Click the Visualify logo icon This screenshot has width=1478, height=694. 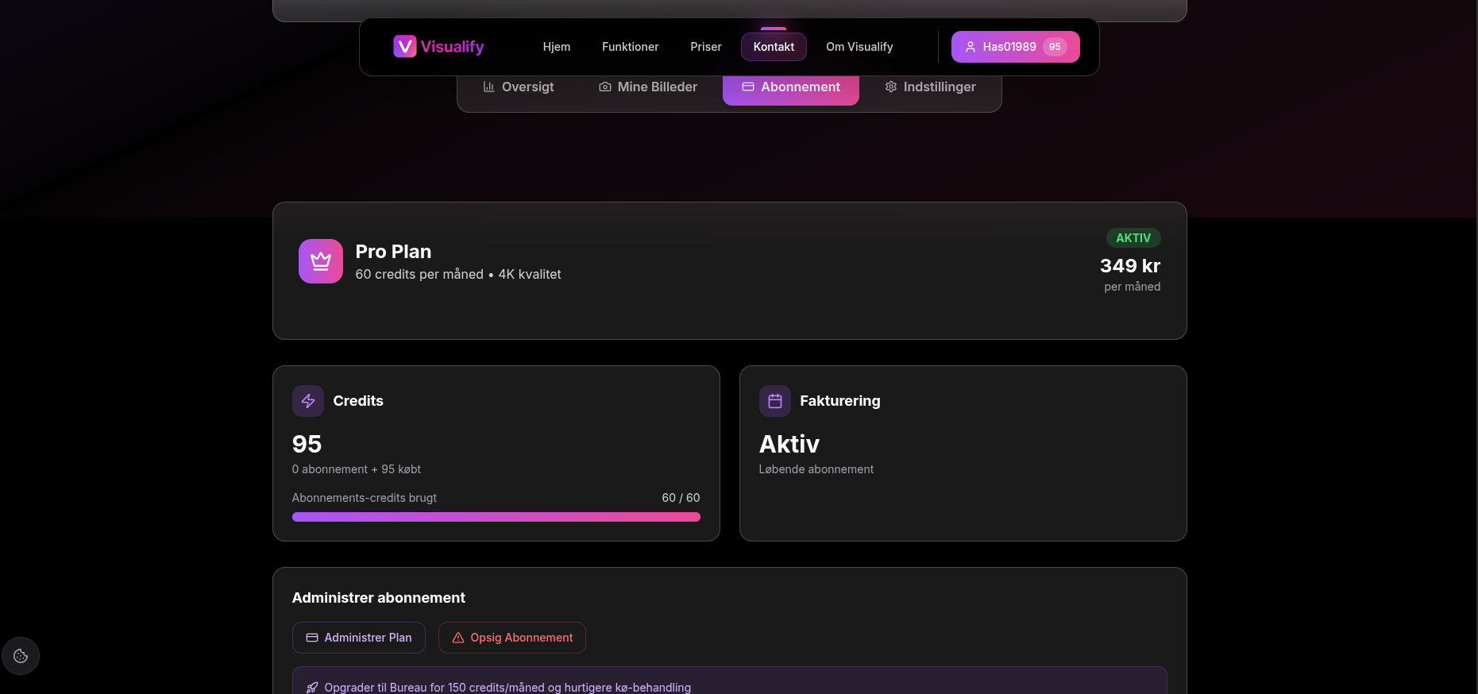coord(404,47)
